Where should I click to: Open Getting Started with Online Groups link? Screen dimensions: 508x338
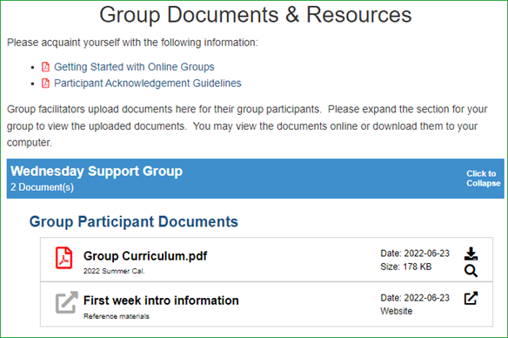[134, 67]
